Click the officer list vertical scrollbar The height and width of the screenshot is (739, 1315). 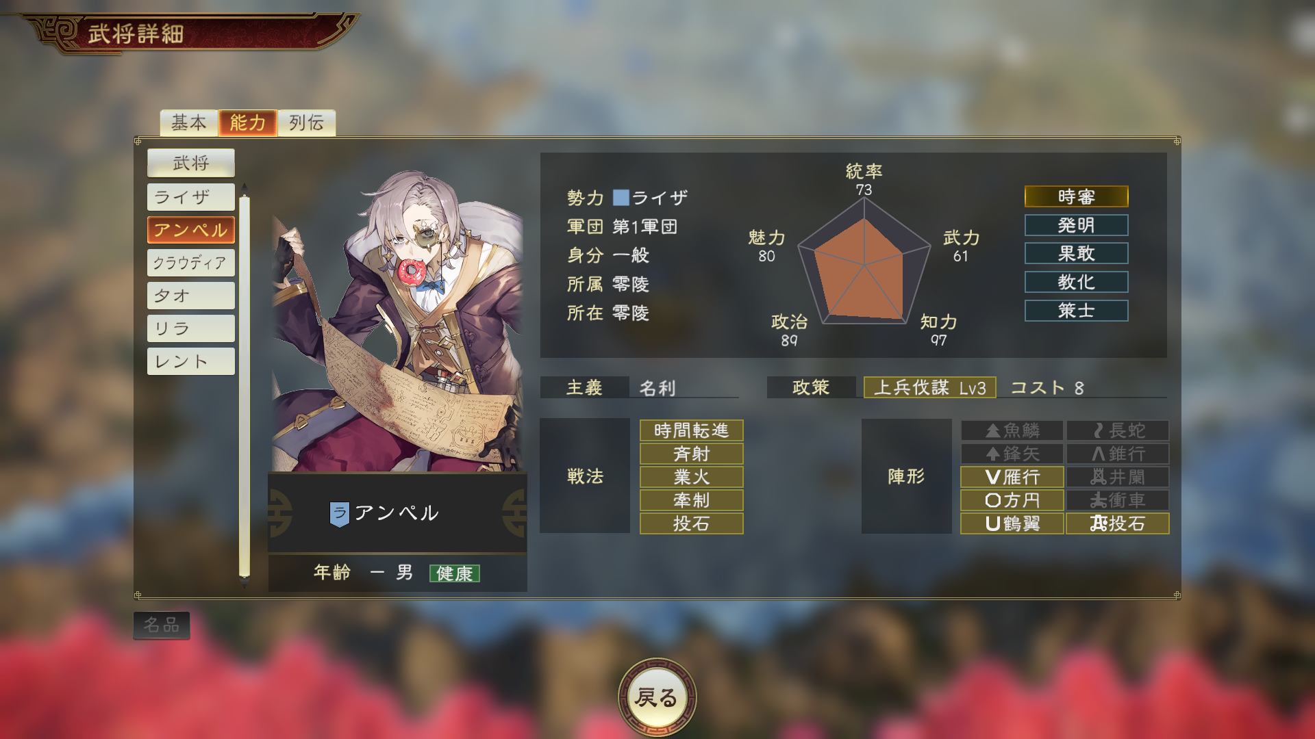pyautogui.click(x=245, y=387)
